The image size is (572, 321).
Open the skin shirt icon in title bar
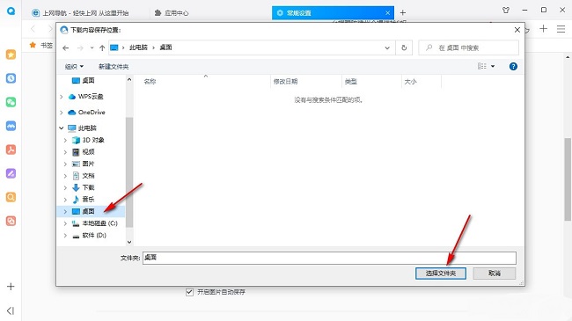click(x=506, y=11)
